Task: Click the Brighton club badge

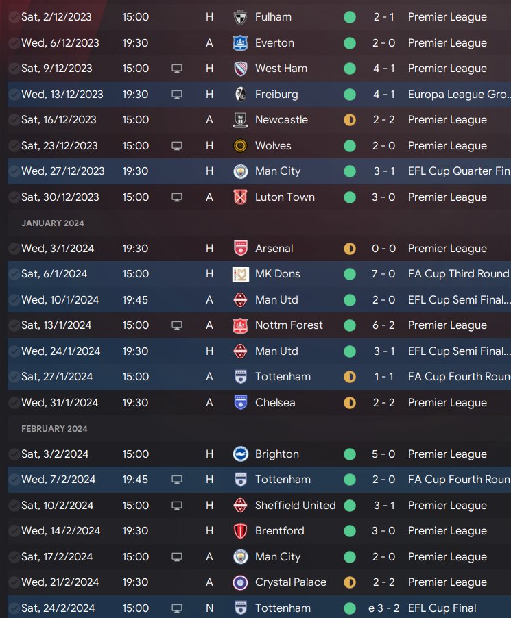Action: (240, 454)
